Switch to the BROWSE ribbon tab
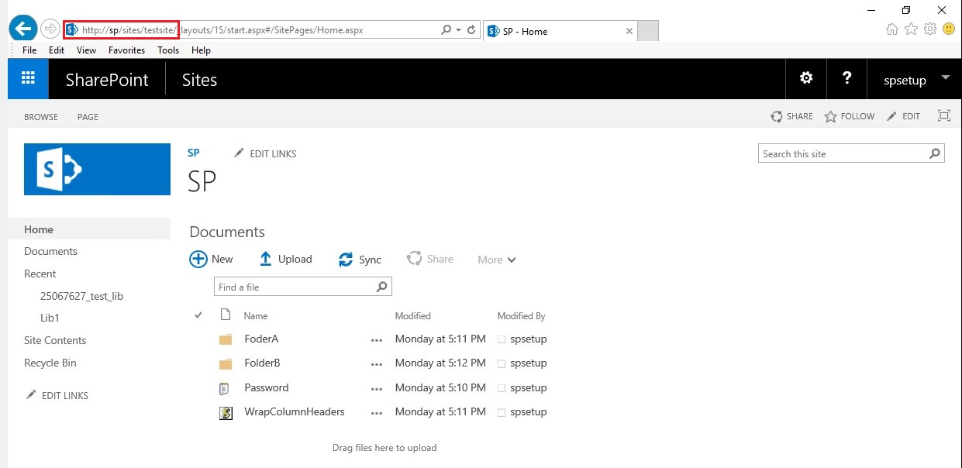Image resolution: width=962 pixels, height=468 pixels. point(41,117)
